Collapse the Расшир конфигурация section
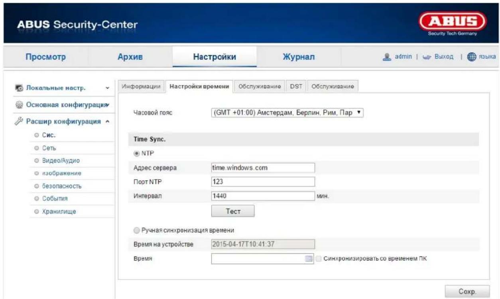 click(107, 122)
